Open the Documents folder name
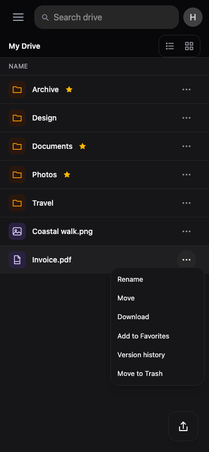The width and height of the screenshot is (209, 452). pyautogui.click(x=53, y=146)
